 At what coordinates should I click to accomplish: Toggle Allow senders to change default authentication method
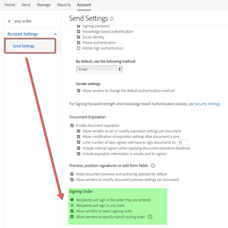click(x=79, y=91)
